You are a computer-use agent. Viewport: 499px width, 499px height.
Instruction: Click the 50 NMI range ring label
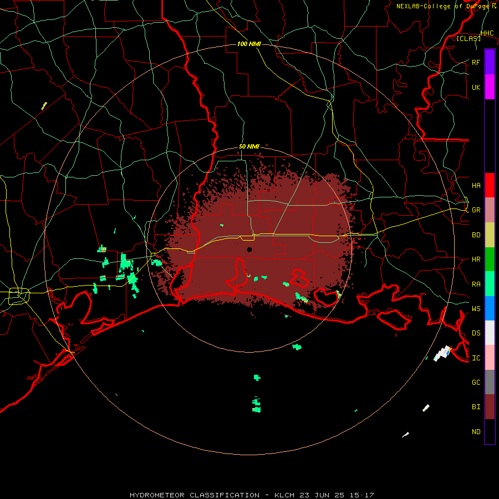tap(249, 146)
